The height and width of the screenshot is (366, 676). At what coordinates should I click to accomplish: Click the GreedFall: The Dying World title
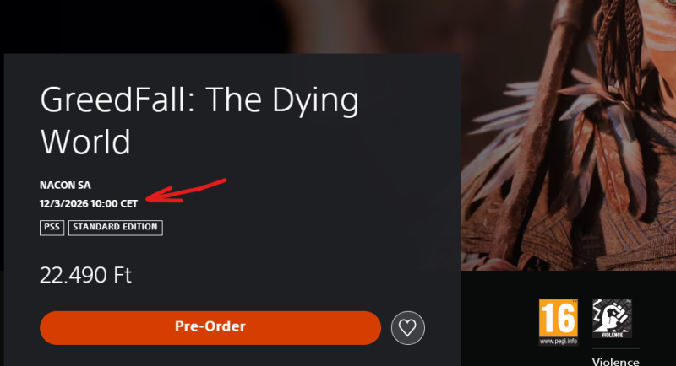(x=199, y=121)
